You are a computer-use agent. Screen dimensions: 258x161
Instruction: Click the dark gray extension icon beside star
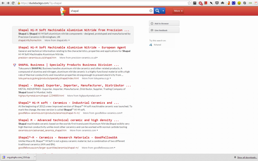(195, 3)
